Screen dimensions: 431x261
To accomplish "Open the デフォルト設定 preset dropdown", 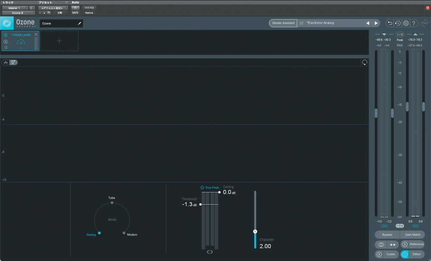I will coord(53,8).
